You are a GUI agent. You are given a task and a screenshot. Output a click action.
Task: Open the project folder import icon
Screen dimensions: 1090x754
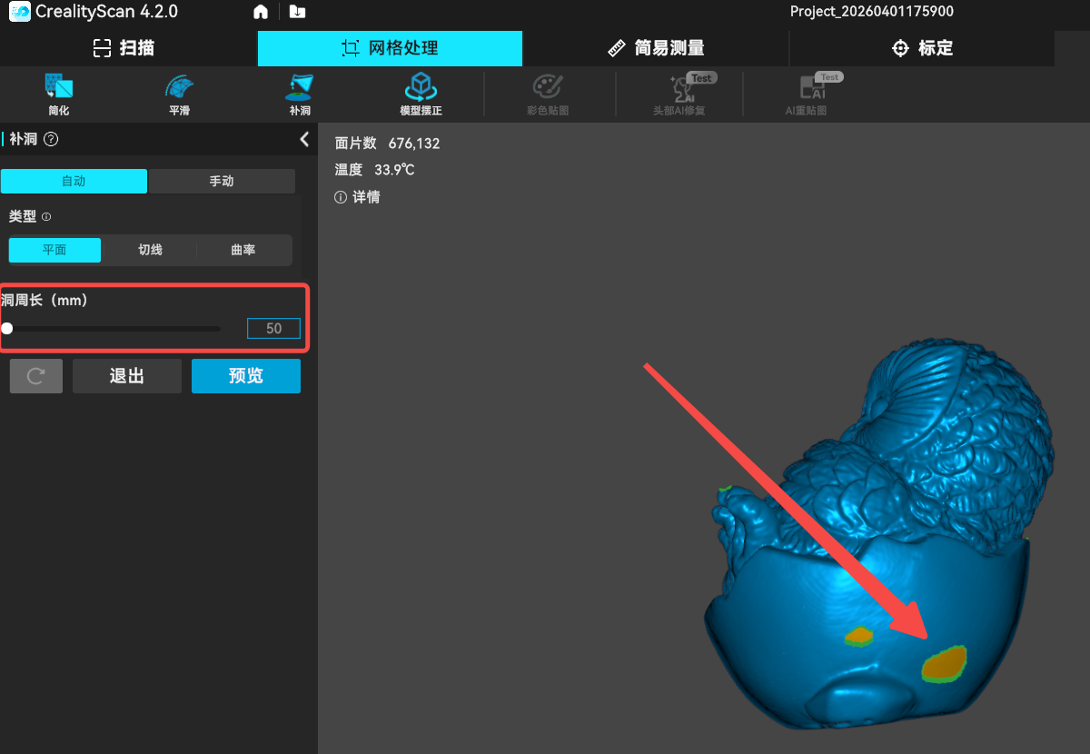tap(296, 12)
